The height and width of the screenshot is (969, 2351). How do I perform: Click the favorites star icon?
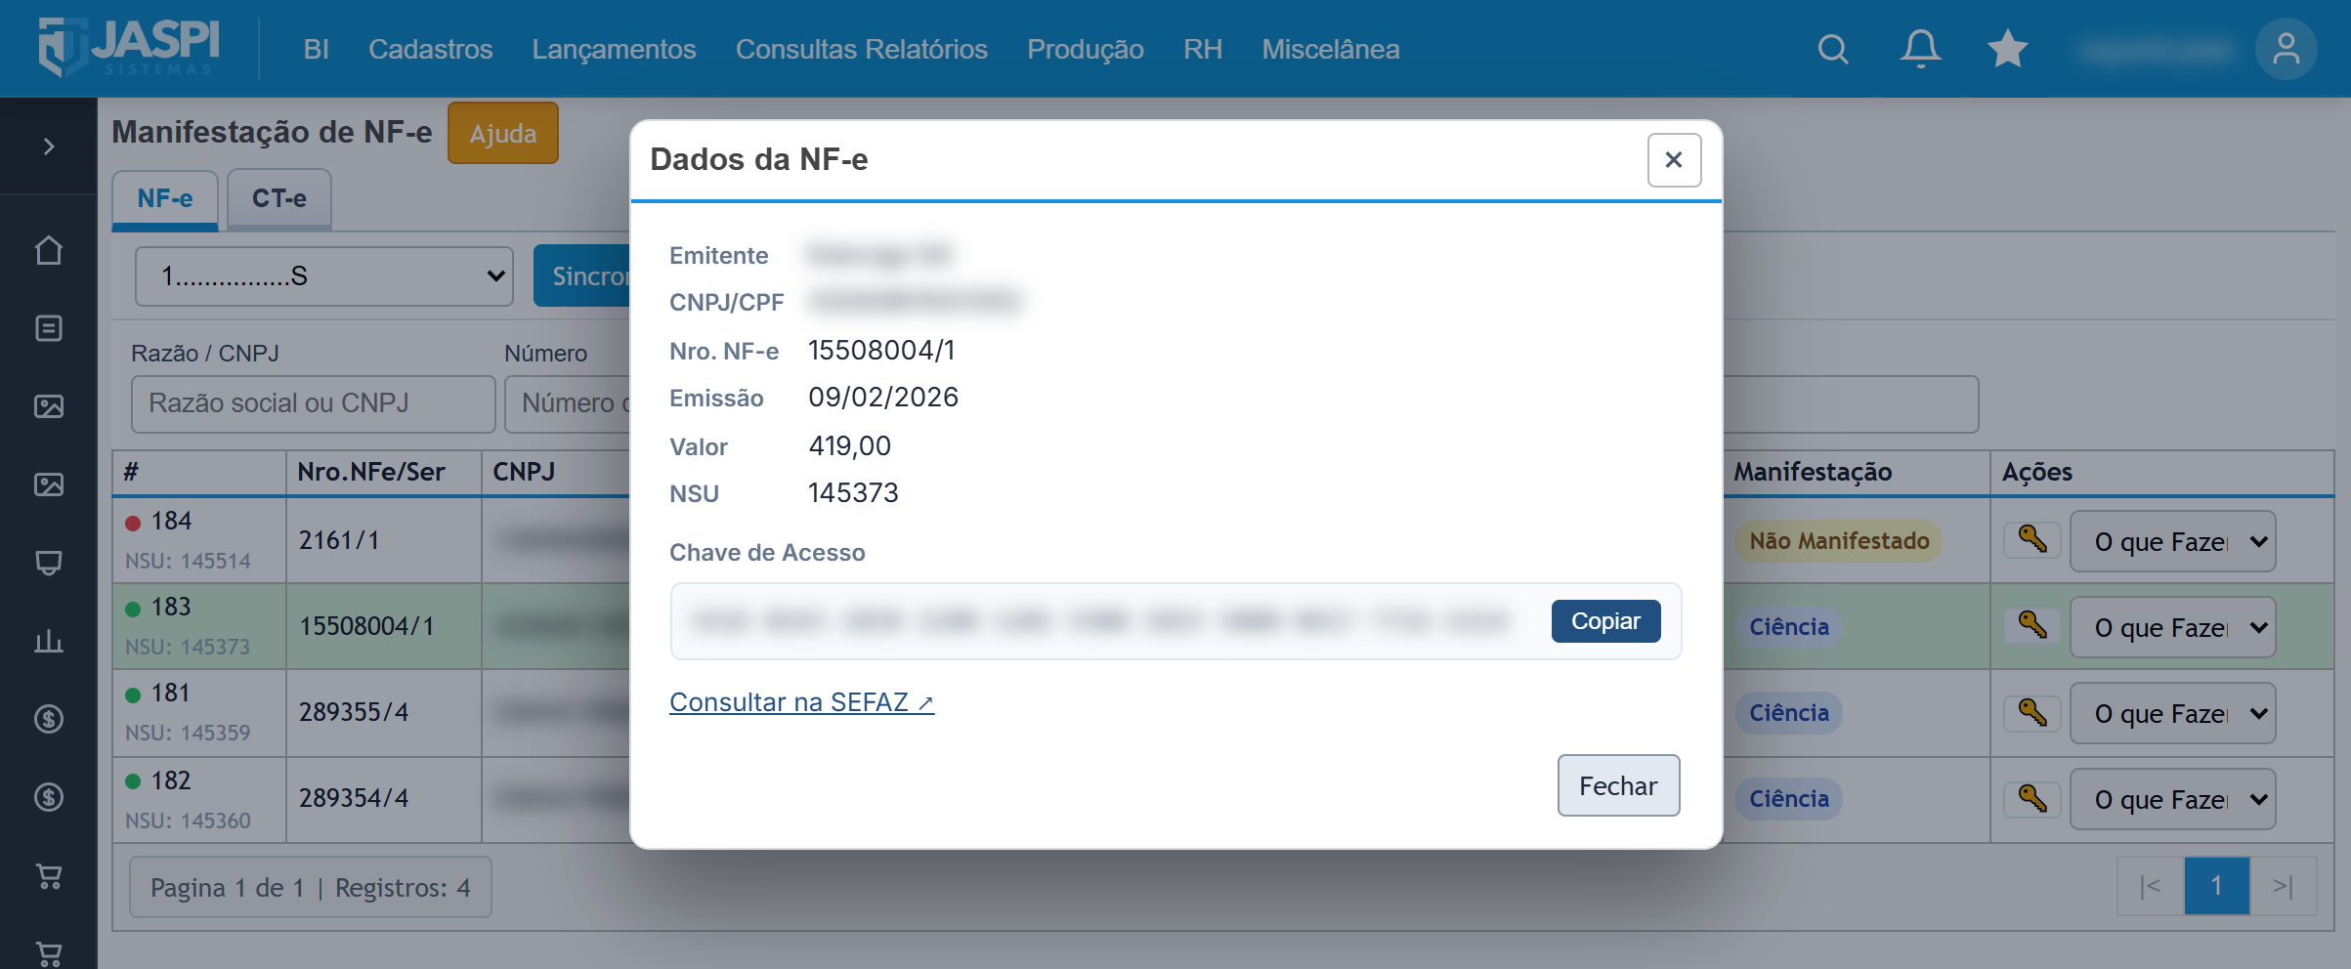pyautogui.click(x=2007, y=49)
